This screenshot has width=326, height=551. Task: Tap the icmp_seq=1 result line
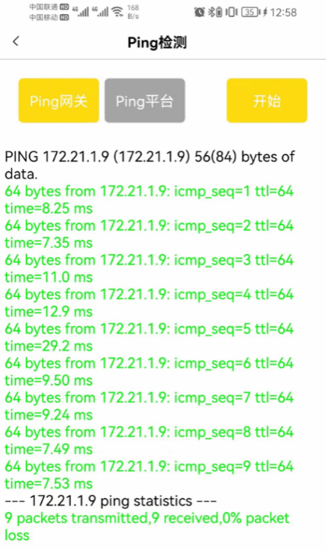(149, 200)
